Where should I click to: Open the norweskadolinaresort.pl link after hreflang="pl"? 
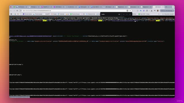[x=68, y=21]
